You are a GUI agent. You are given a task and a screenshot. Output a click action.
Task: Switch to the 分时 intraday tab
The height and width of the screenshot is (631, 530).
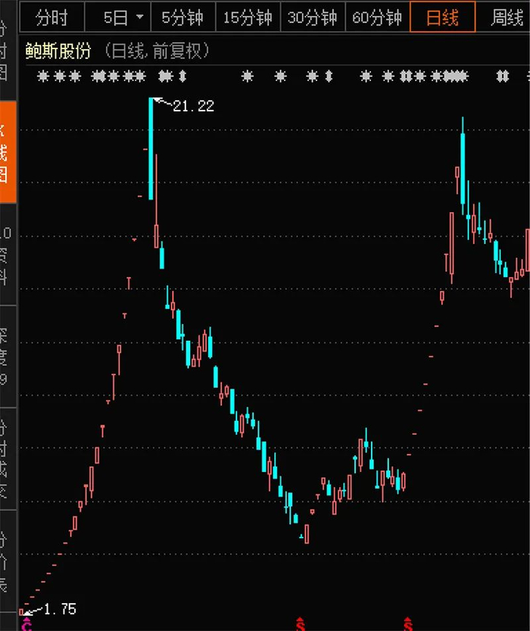pos(52,17)
